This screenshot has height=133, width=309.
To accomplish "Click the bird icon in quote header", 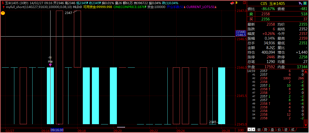I will [x=300, y=3].
